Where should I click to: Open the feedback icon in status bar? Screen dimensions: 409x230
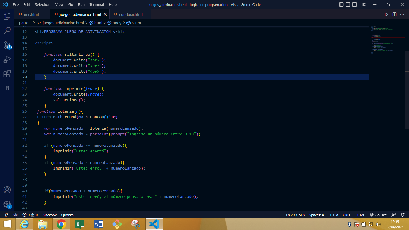(x=394, y=215)
